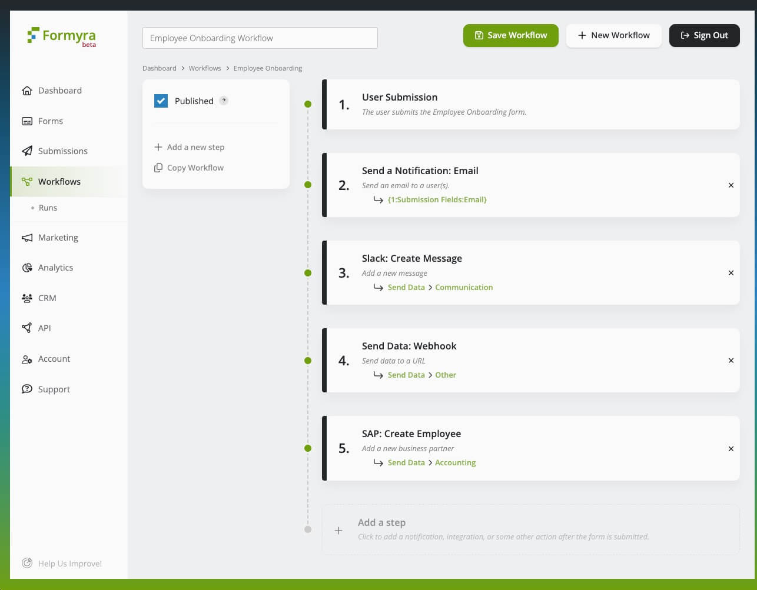Uncheck the Published checkbox

(x=161, y=101)
